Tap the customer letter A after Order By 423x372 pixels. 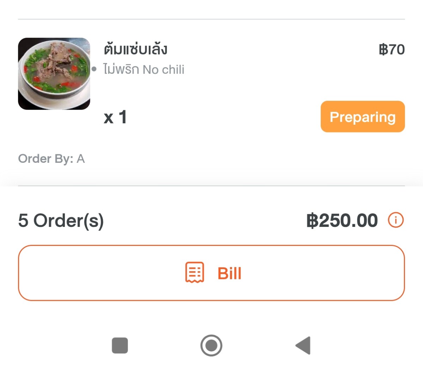[81, 159]
